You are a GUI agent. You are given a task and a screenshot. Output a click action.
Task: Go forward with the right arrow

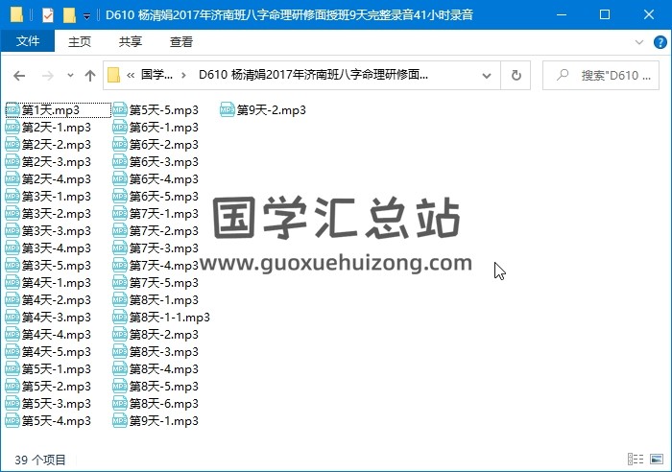pyautogui.click(x=48, y=76)
